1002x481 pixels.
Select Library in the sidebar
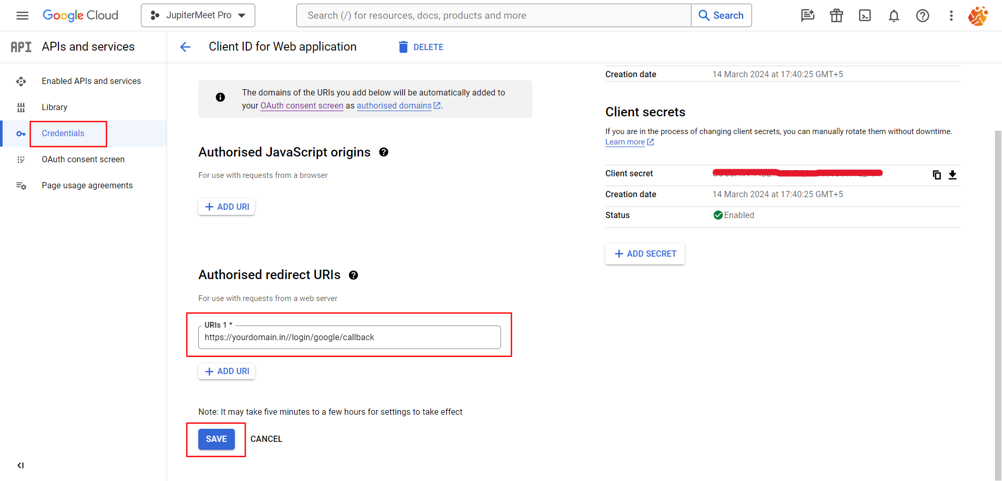tap(54, 107)
